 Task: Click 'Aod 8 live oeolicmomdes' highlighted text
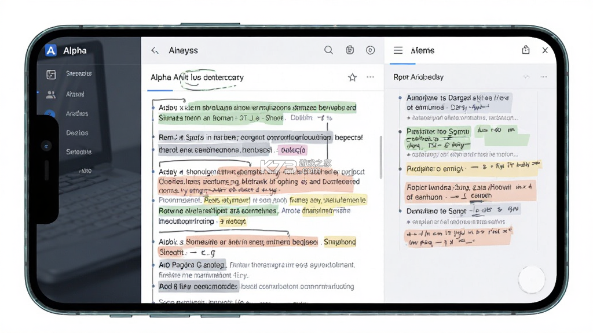[x=198, y=287]
